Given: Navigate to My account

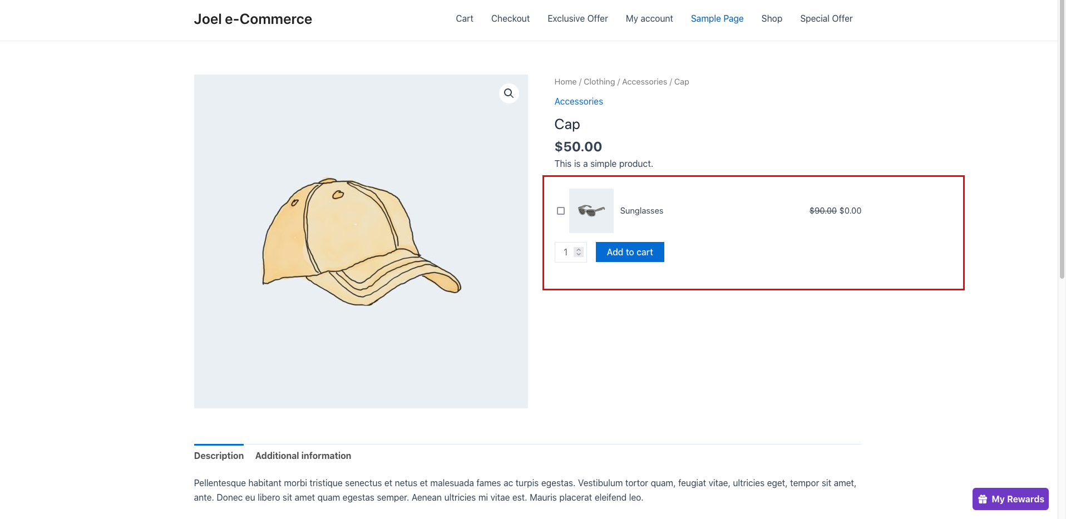Looking at the screenshot, I should 649,19.
